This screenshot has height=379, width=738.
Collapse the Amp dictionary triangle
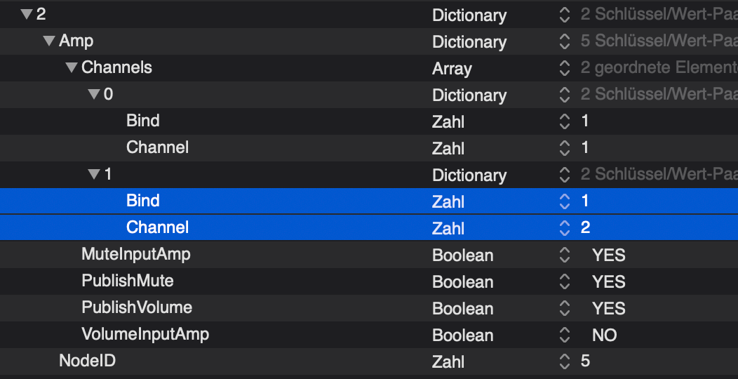tap(49, 41)
